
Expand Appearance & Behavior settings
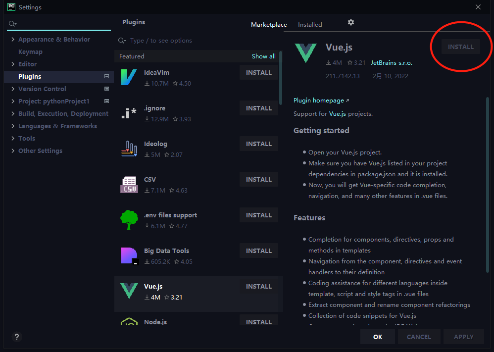pos(13,40)
